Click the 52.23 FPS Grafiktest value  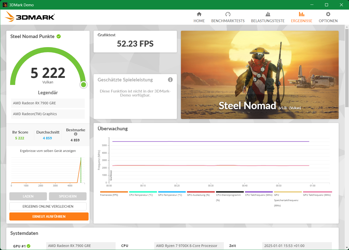click(135, 44)
